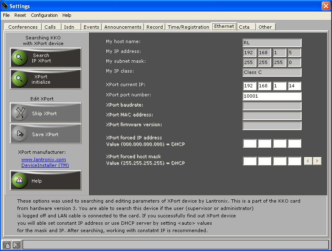Click second octet 168 of XPort current IP

[264, 86]
